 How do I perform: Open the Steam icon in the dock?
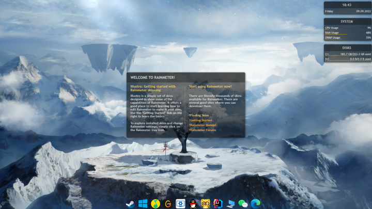[130, 203]
